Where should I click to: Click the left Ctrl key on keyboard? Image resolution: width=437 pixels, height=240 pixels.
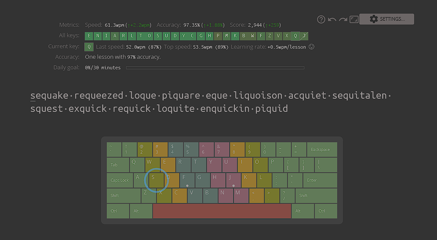[117, 211]
